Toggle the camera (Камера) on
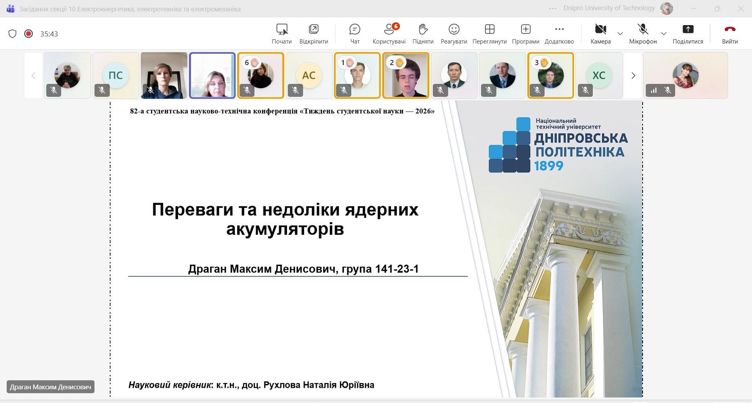The height and width of the screenshot is (403, 752). click(600, 33)
